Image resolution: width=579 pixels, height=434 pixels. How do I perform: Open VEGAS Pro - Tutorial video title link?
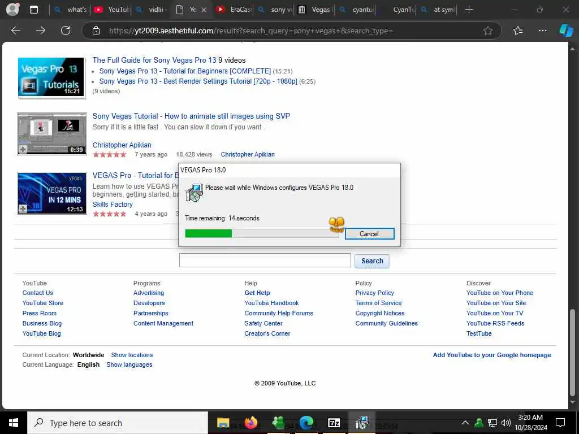pos(135,175)
